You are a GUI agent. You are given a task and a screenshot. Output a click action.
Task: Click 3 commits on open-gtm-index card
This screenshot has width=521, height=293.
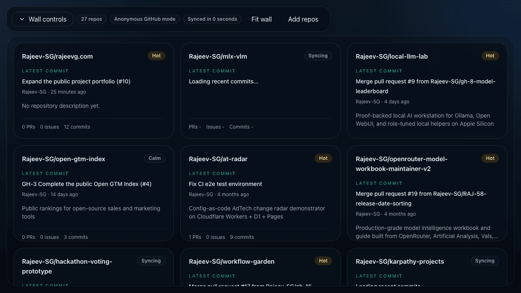pyautogui.click(x=76, y=237)
